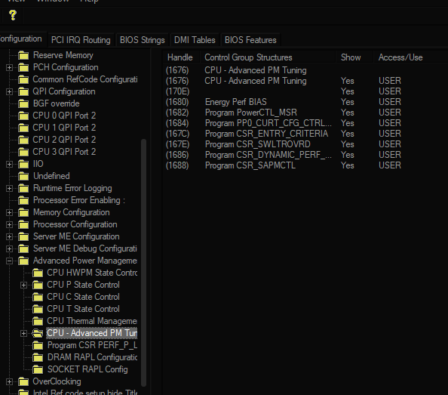This screenshot has height=395, width=448.
Task: Click Yes show value for handle (1688)
Action: 348,165
